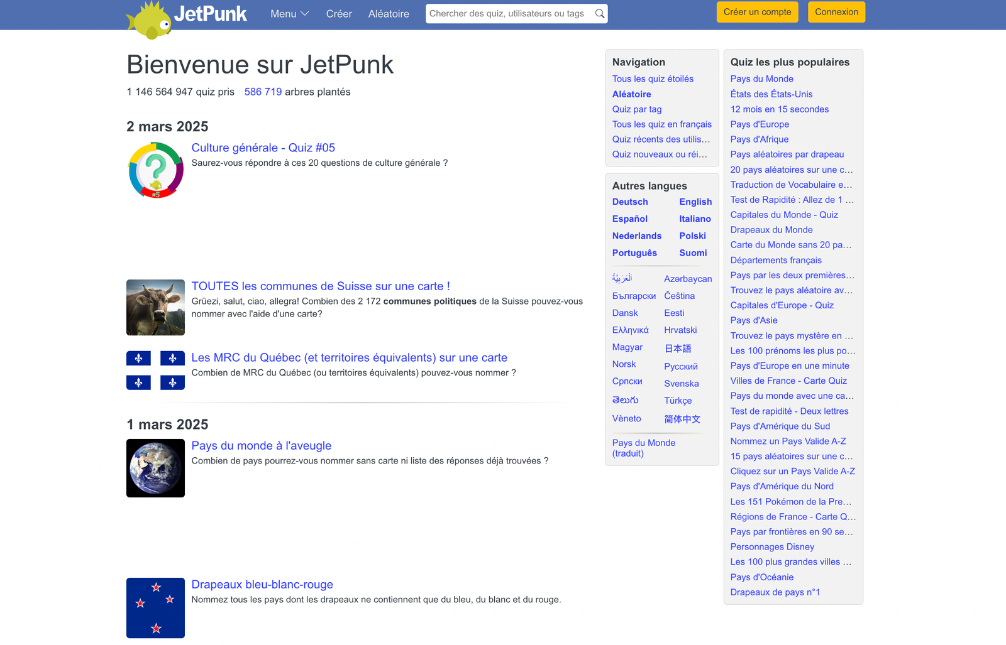Switch language to Türkçe
Image resolution: width=1006 pixels, height=645 pixels.
click(x=678, y=400)
